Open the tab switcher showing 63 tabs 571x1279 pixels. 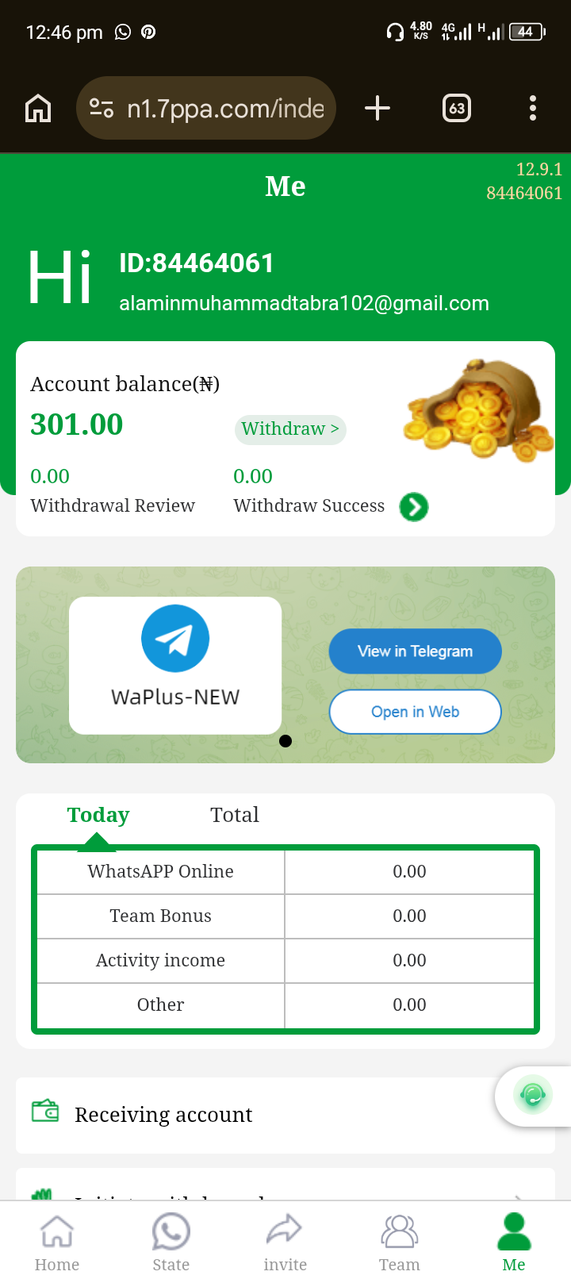pos(457,108)
